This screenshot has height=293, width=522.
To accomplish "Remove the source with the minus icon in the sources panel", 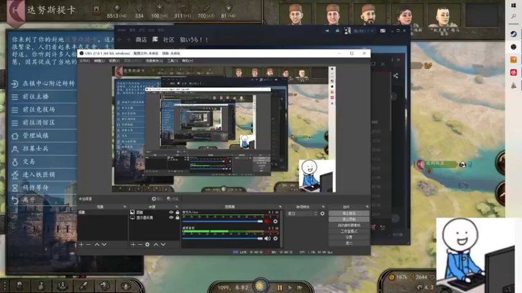I will (x=140, y=245).
